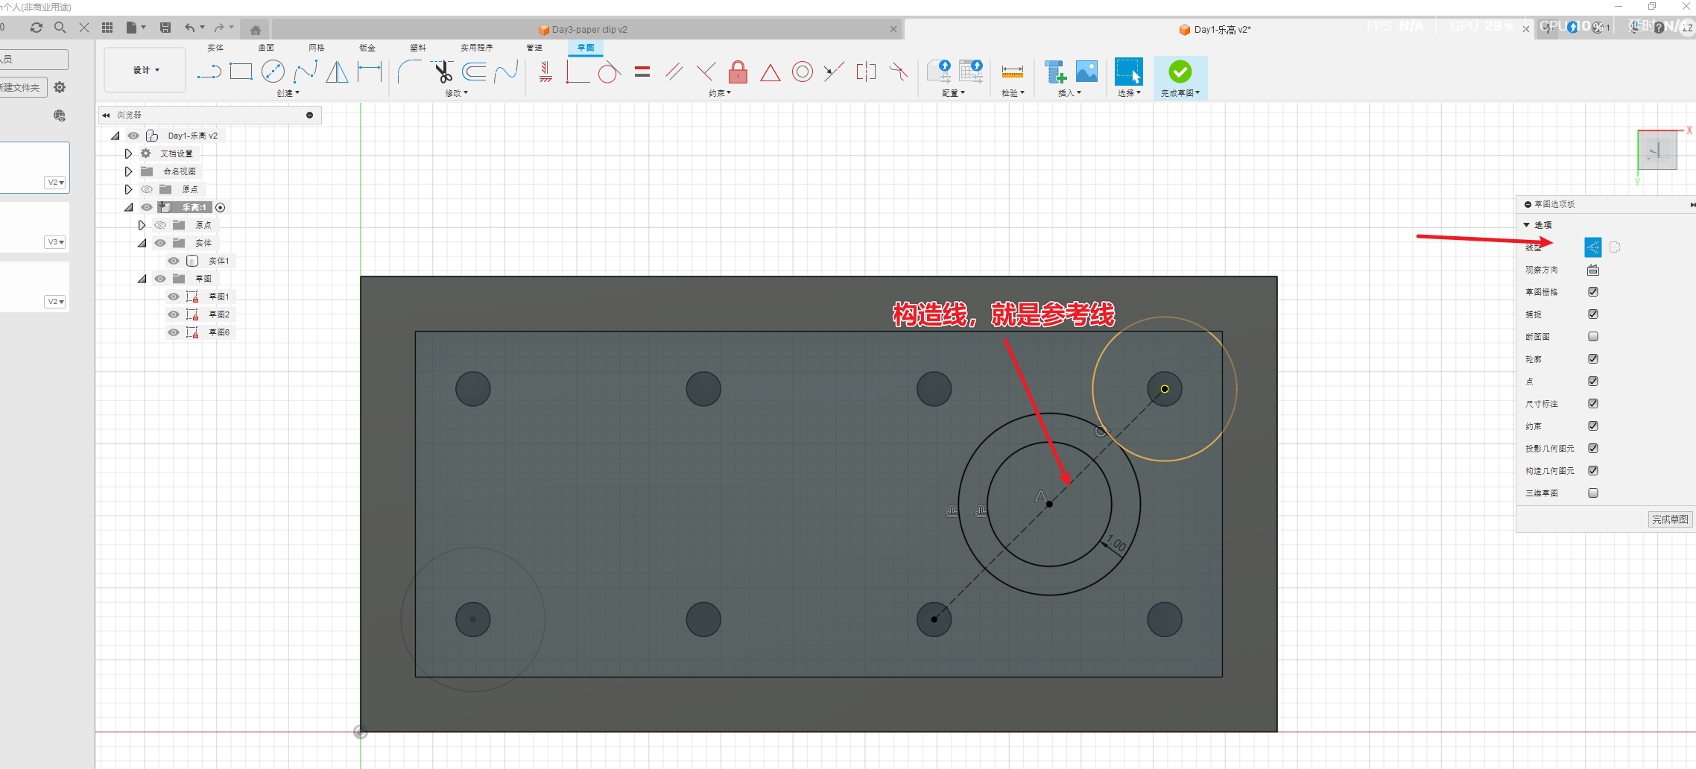
Task: Expand the 文档设置 tree node
Action: 128,154
